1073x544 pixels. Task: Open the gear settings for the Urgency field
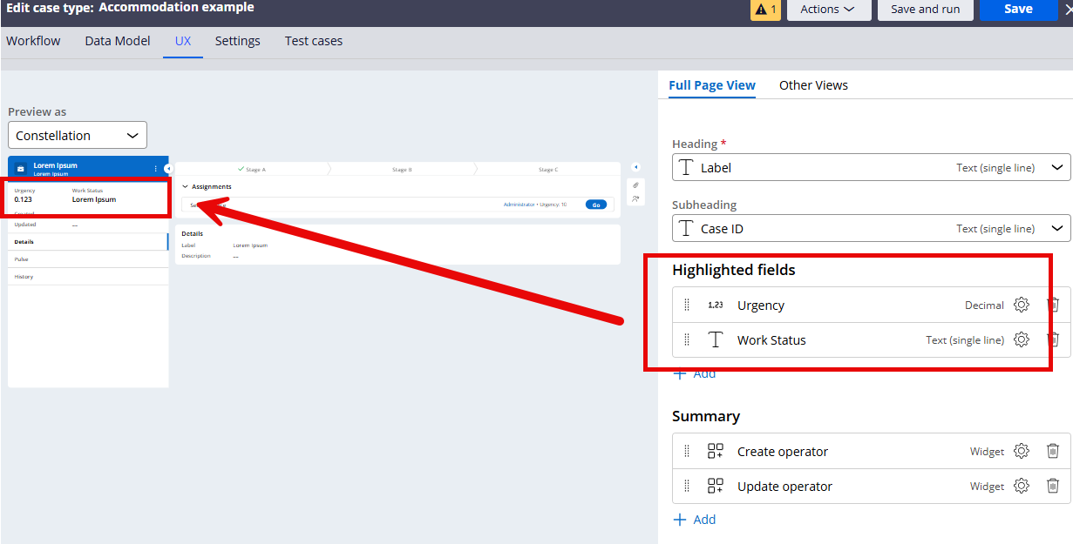coord(1021,305)
